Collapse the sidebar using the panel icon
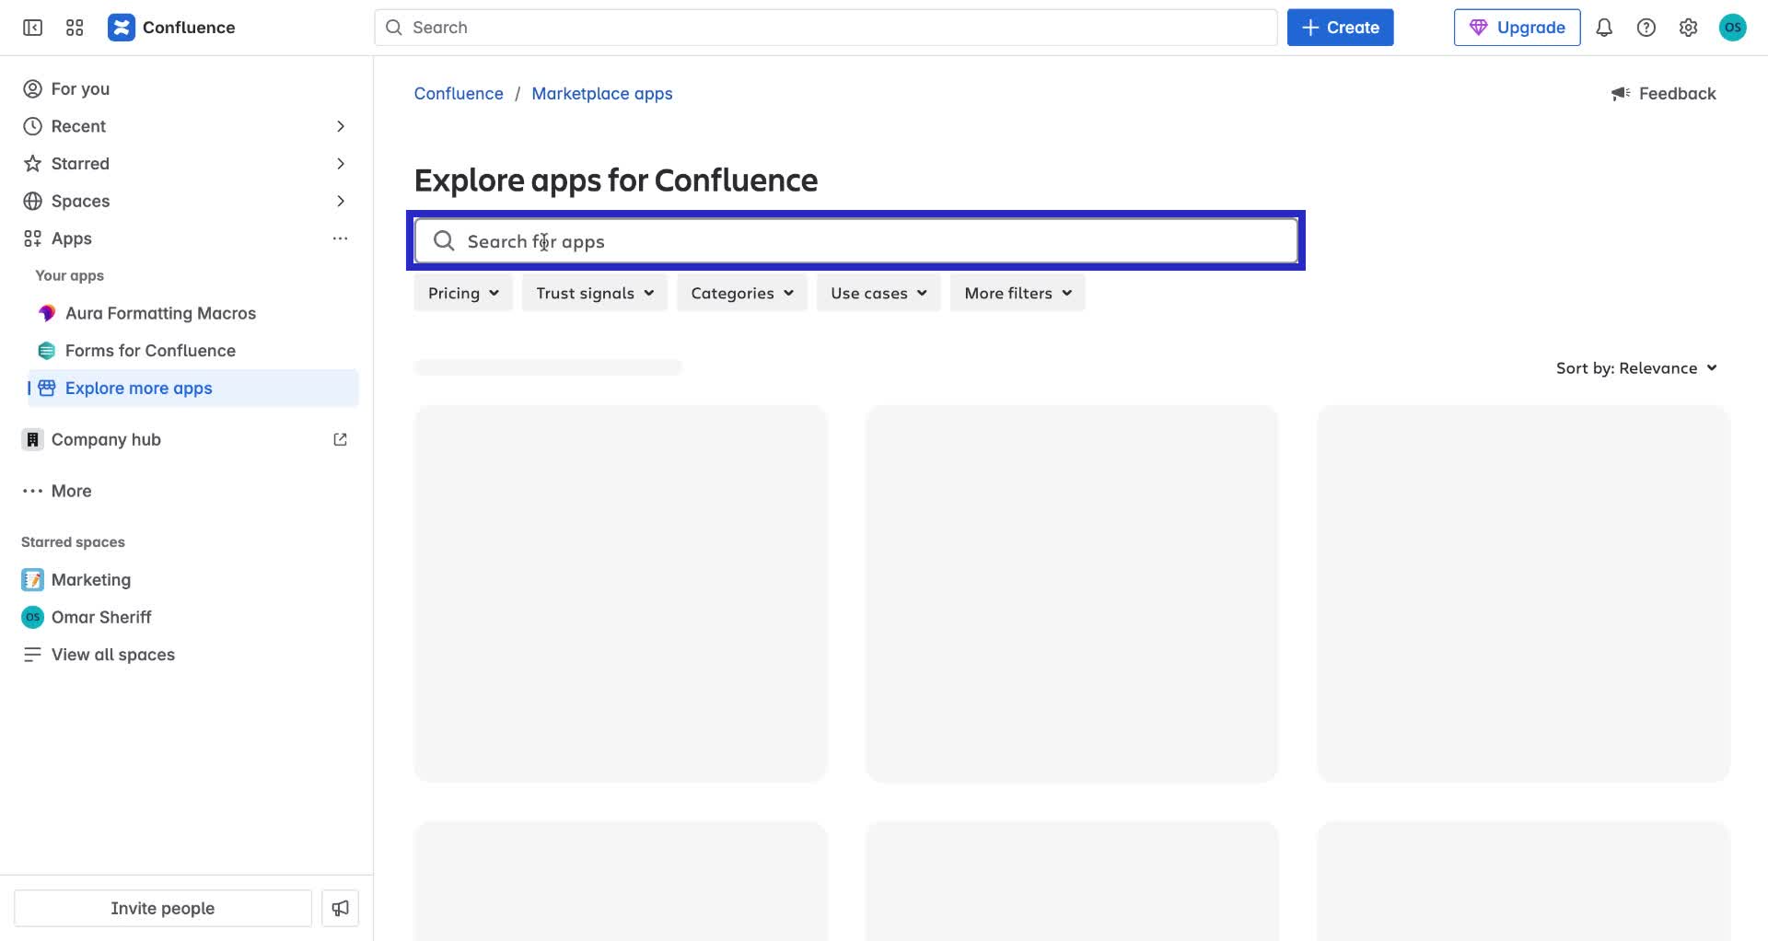 tap(31, 28)
